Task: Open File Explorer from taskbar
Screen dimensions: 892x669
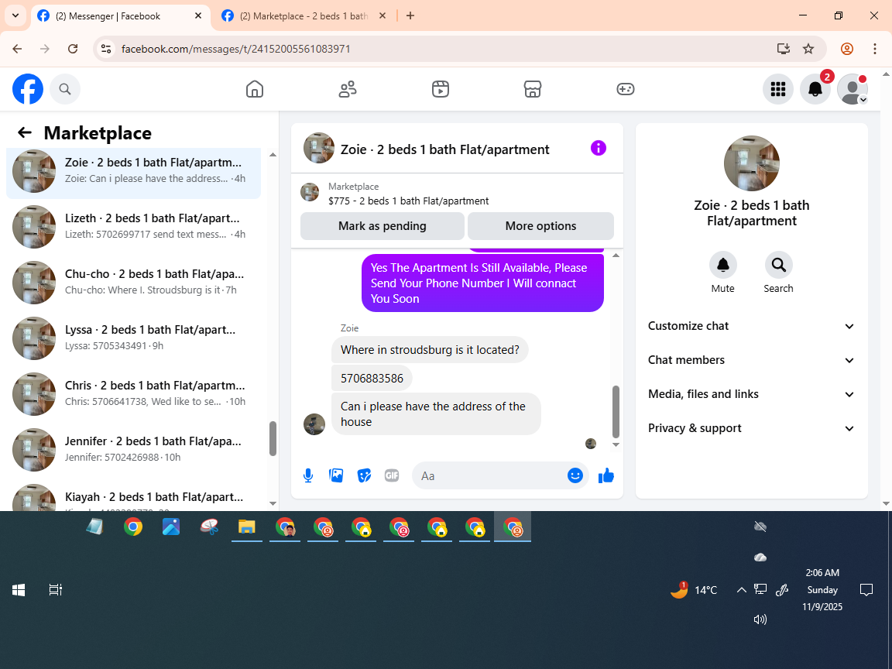Action: point(247,527)
